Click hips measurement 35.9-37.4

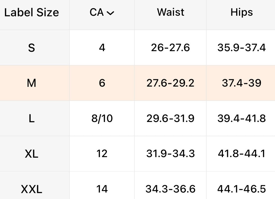[x=242, y=48]
